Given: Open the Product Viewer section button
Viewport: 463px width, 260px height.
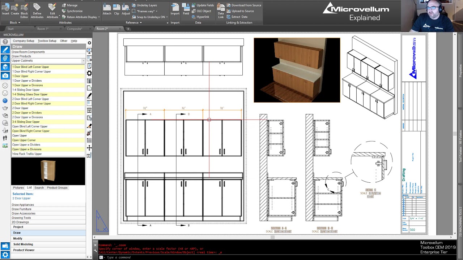Looking at the screenshot, I should pyautogui.click(x=48, y=250).
